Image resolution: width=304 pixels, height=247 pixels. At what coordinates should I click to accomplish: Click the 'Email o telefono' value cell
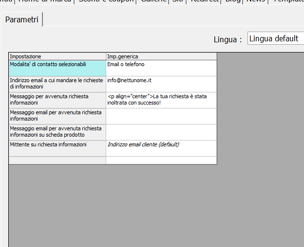pos(161,68)
